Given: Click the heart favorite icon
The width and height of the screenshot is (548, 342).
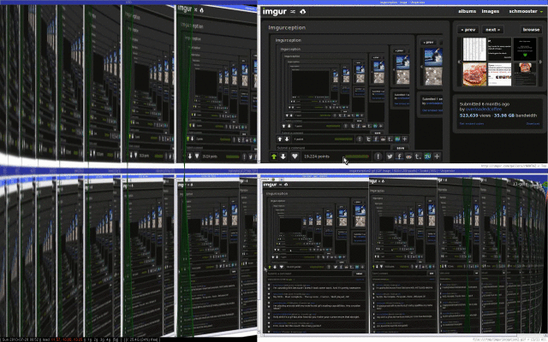Looking at the screenshot, I should click(295, 156).
